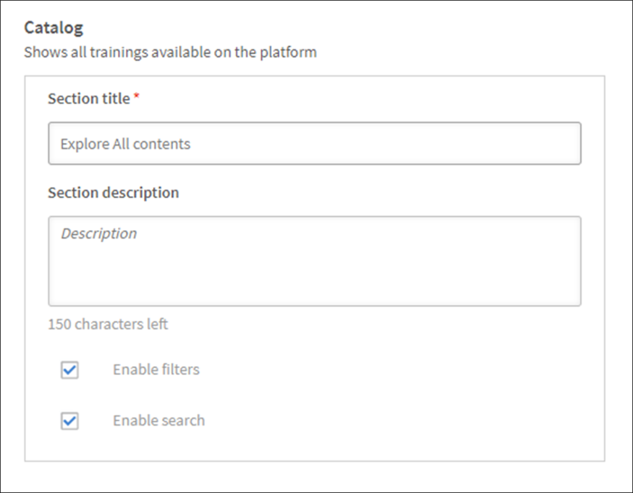Screen dimensions: 633x493
Task: Uncheck the Enable search checkbox
Action: pos(69,421)
